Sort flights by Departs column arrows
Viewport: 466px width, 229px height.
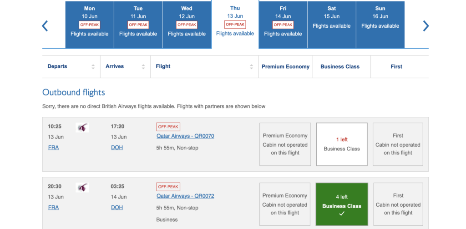pyautogui.click(x=93, y=66)
